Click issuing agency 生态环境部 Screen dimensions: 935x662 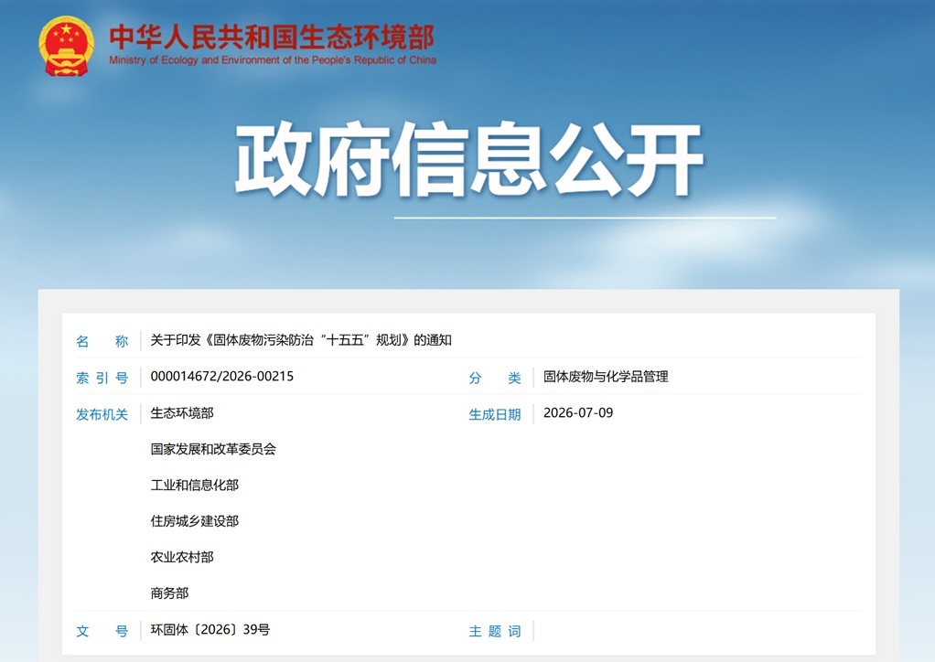182,413
